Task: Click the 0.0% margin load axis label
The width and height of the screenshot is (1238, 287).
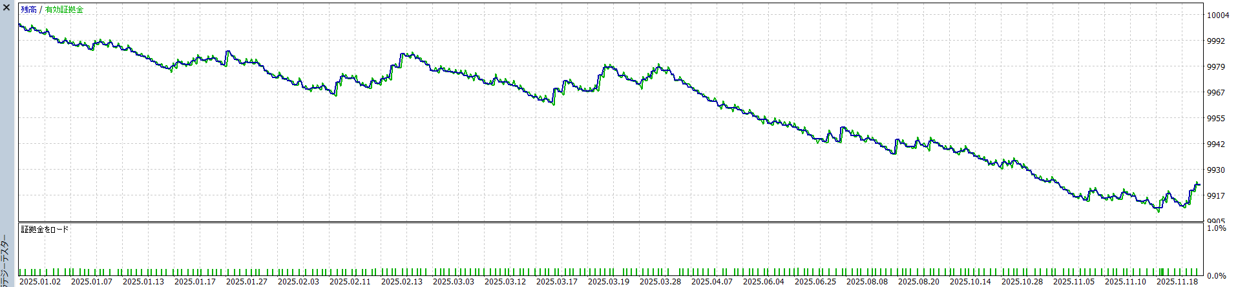Action: [1217, 276]
